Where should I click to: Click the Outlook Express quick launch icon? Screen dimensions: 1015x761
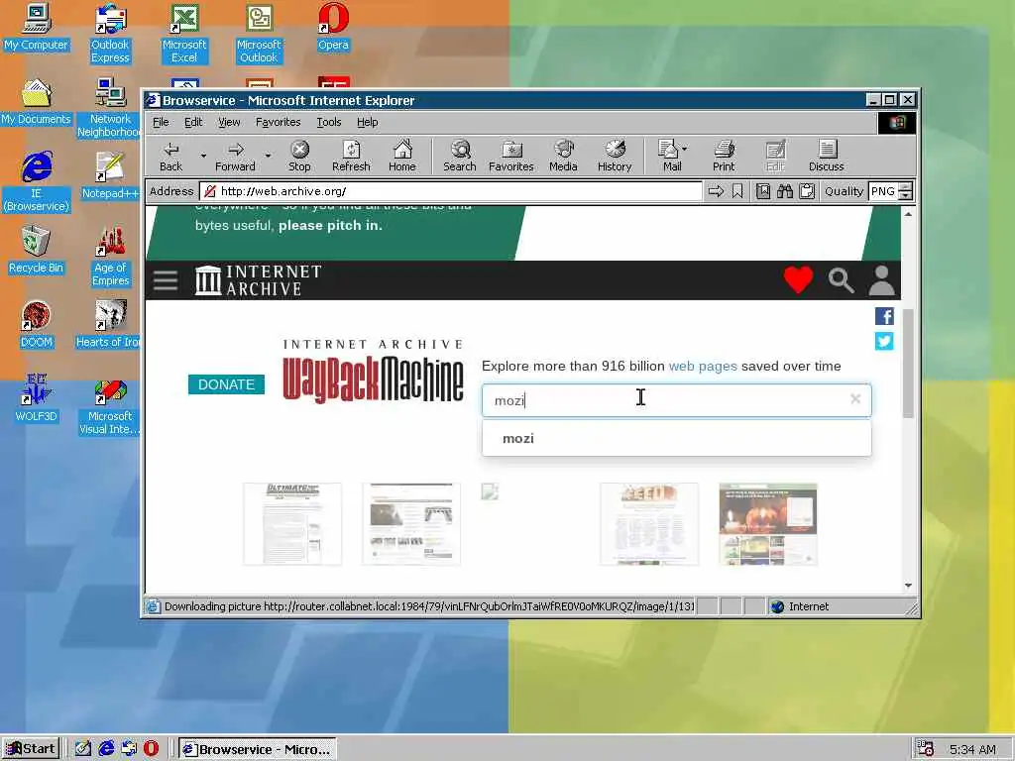click(x=129, y=749)
